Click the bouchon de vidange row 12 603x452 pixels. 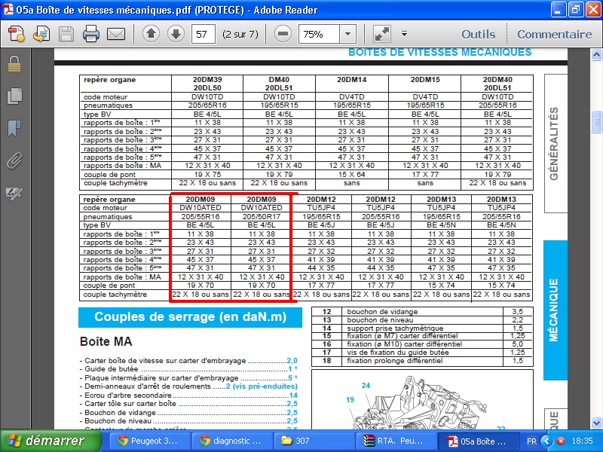click(422, 312)
